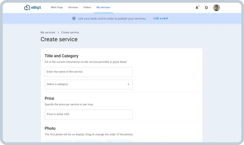Screen dimensions: 244x145
Task: Open the notifications bell
Action: [197, 7]
